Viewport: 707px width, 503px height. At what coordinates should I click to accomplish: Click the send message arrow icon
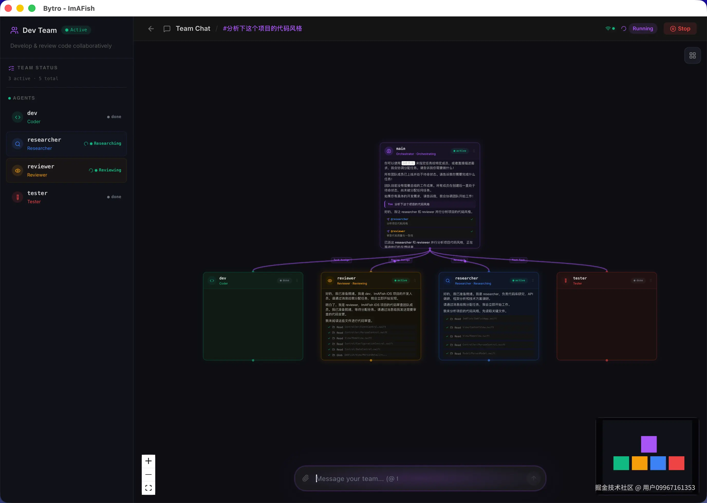[533, 478]
